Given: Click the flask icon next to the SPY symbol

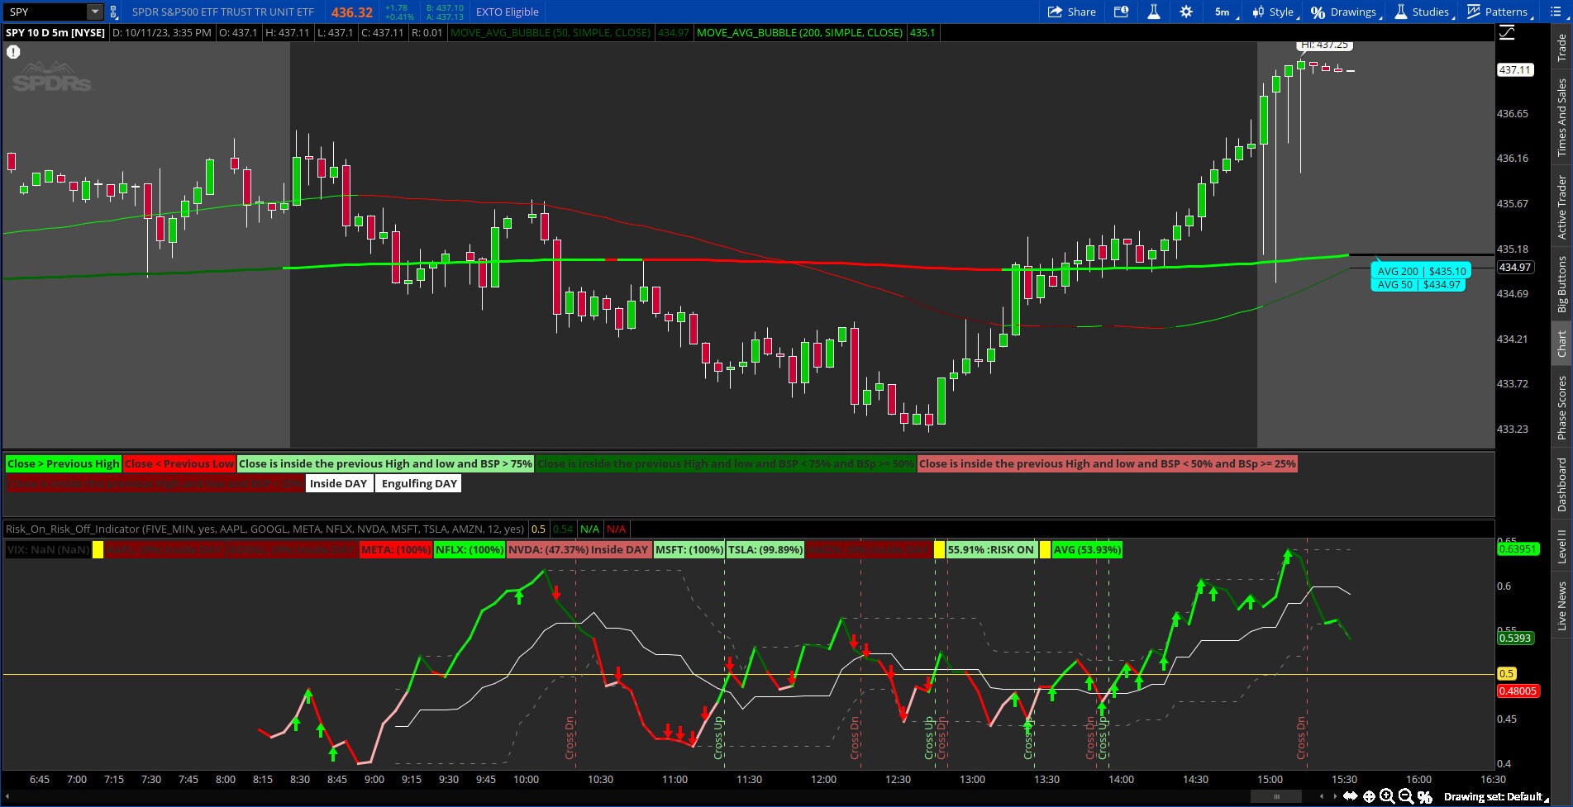Looking at the screenshot, I should pyautogui.click(x=113, y=12).
